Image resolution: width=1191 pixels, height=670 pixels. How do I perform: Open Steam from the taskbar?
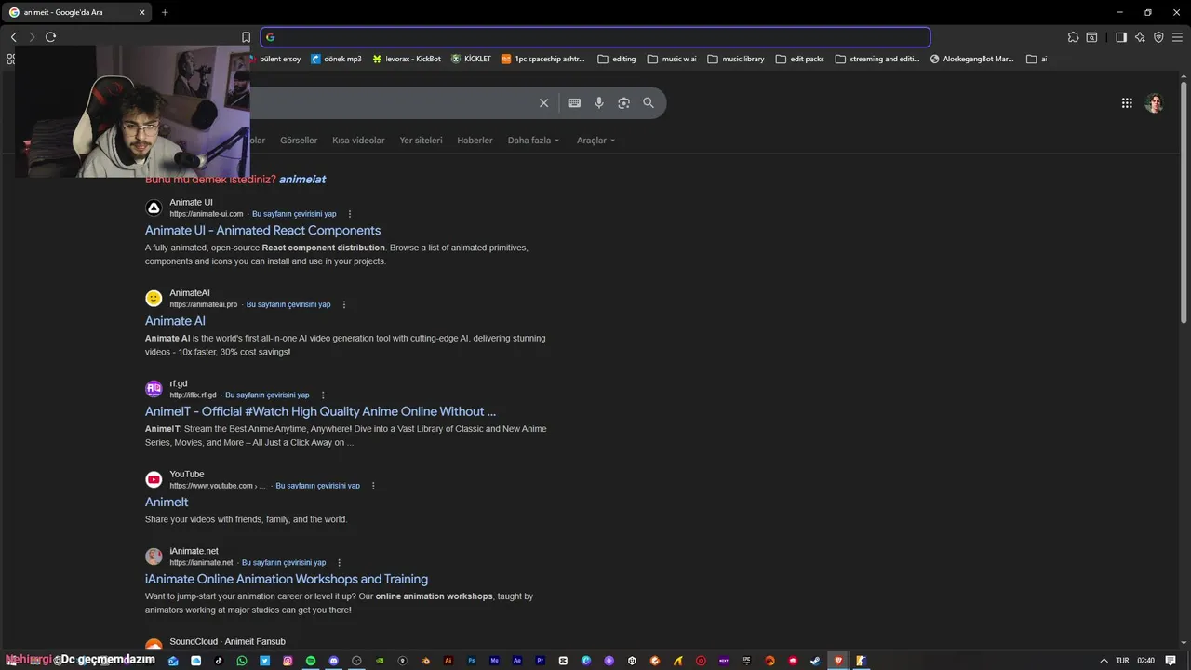pos(815,661)
